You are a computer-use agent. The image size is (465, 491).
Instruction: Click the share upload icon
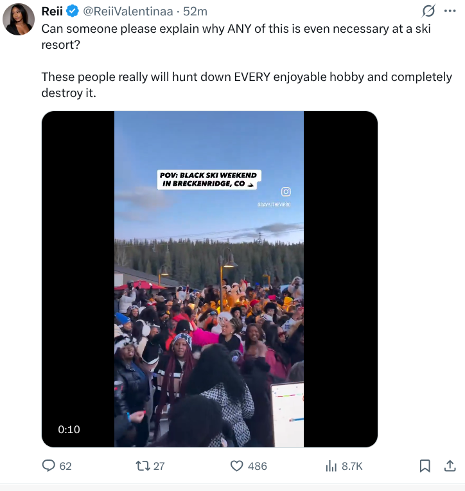[x=450, y=466]
